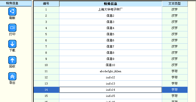Click row number 5 cell

click(x=46, y=34)
